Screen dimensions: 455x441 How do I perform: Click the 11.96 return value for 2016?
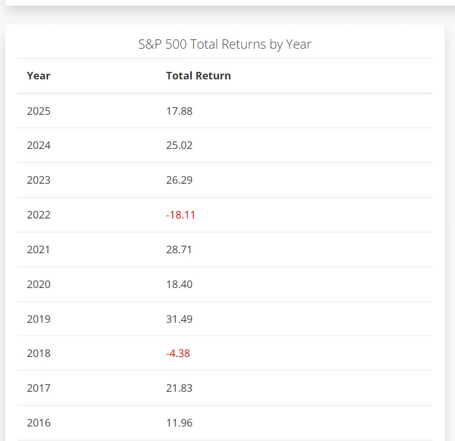(x=179, y=423)
